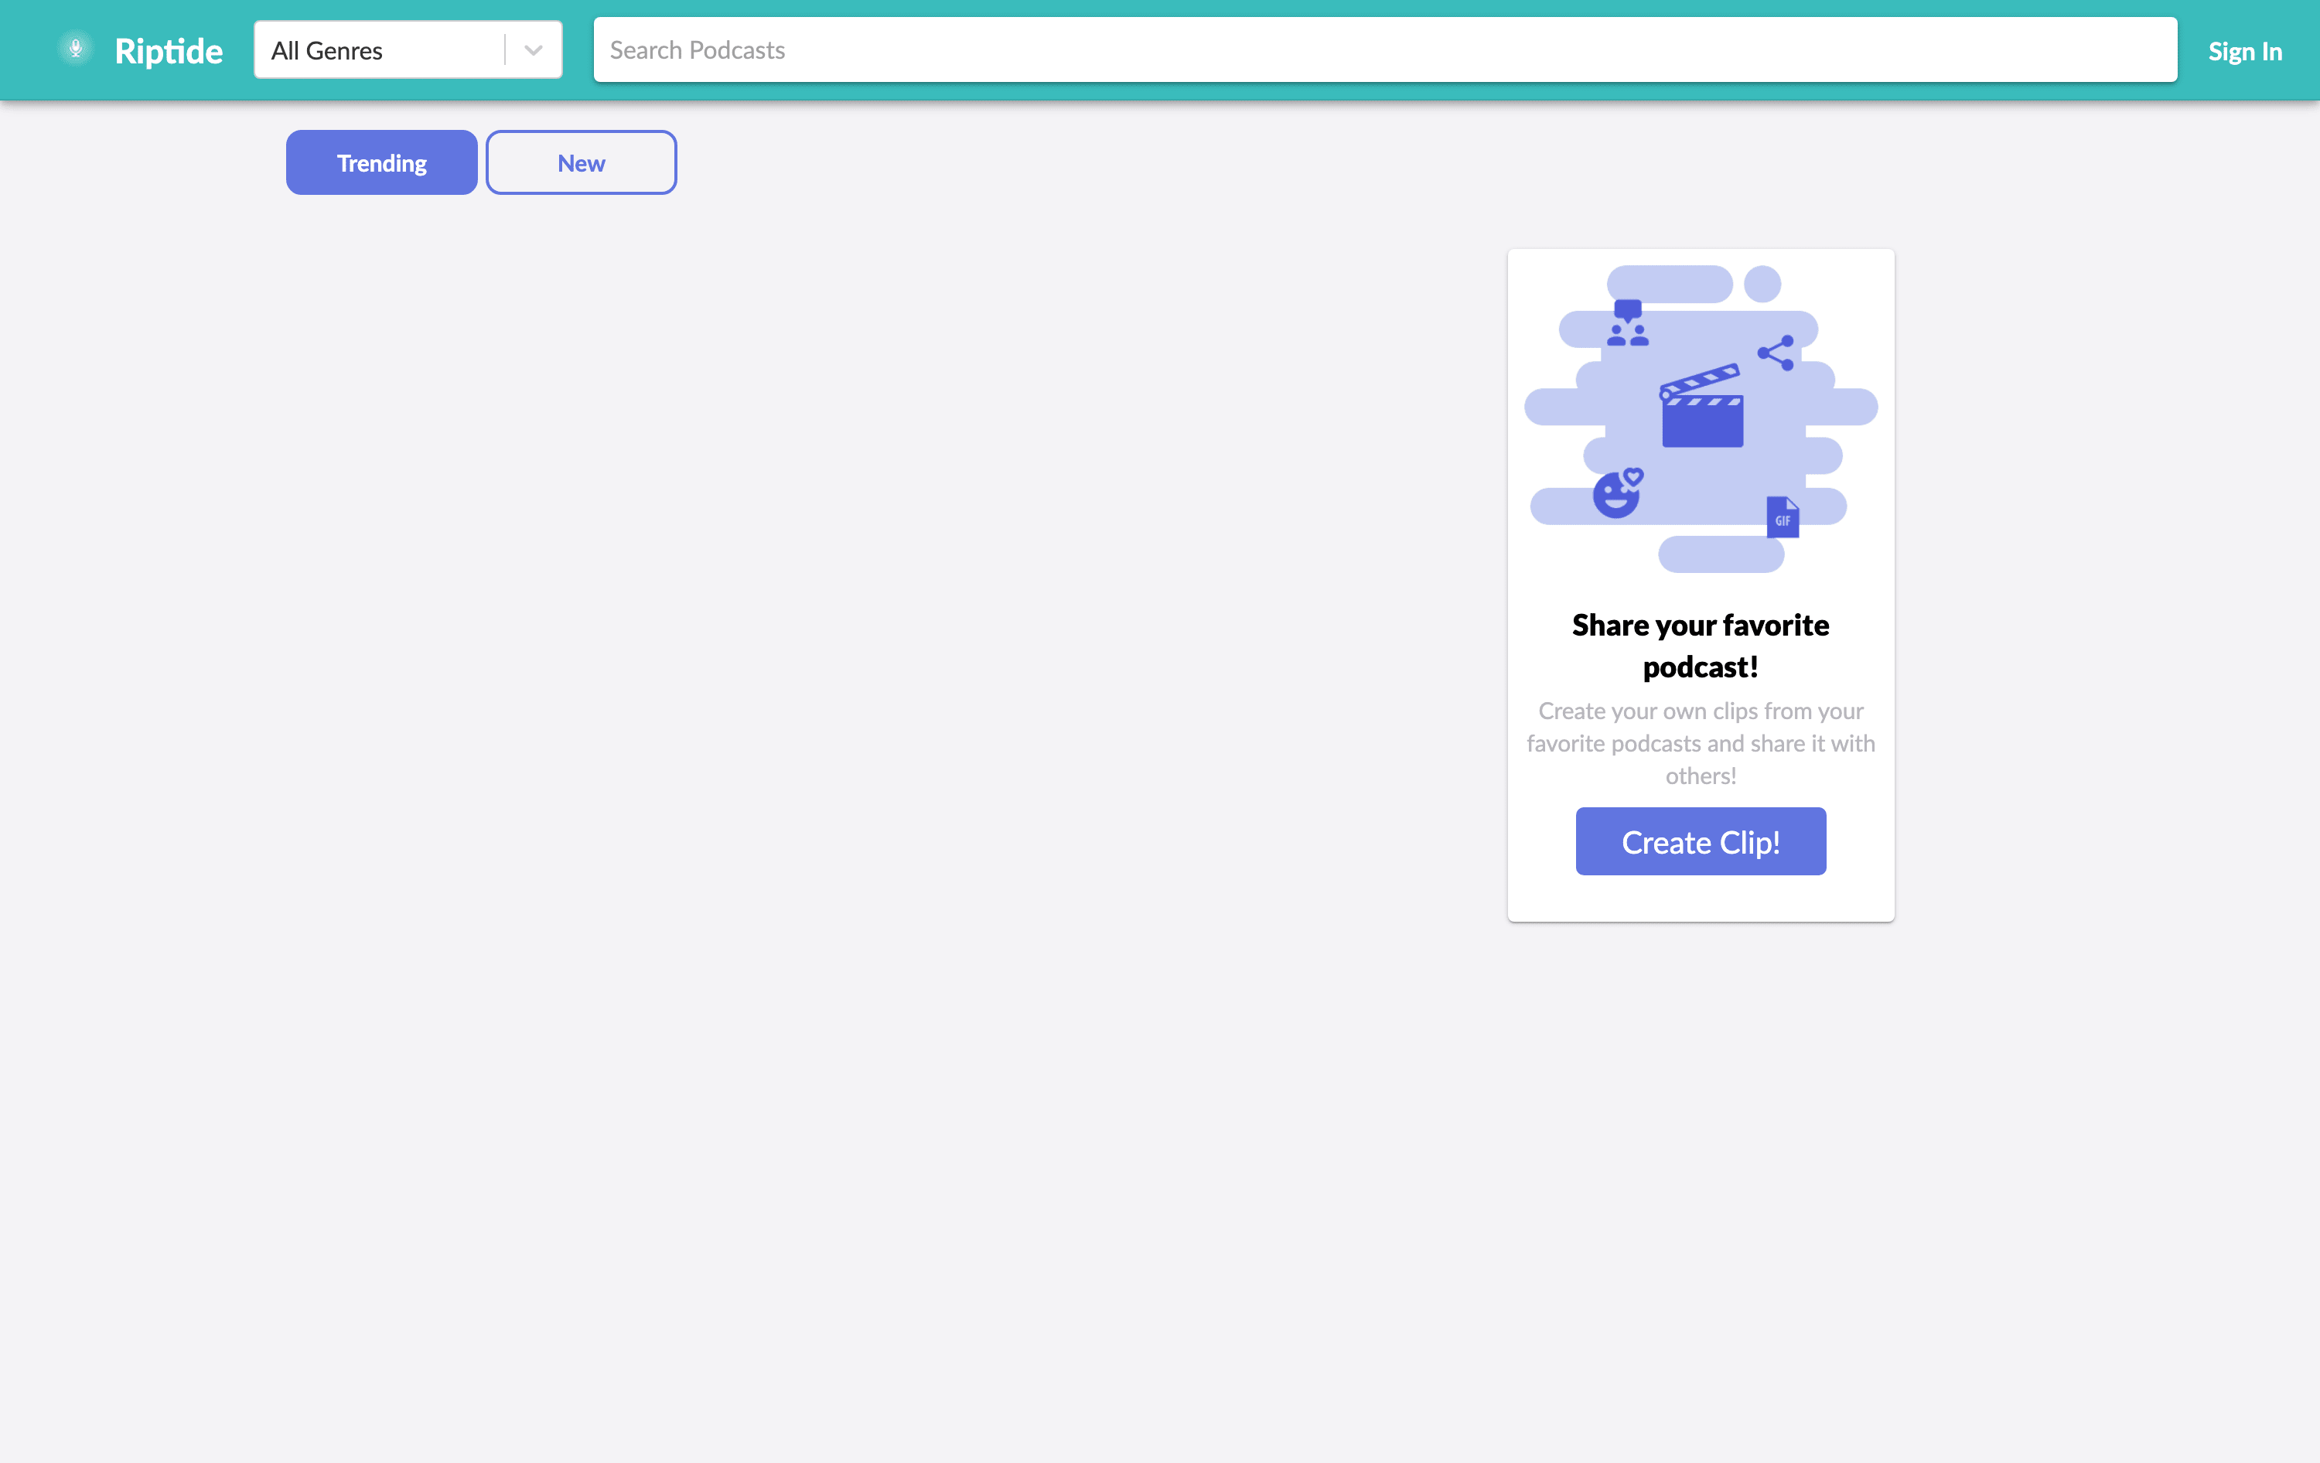Switch to the New tab
Screen dimensions: 2320x1463
581,162
